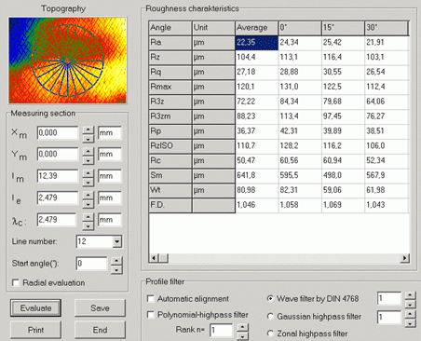Increase the λc value with up arrow
421x341 pixels.
[88, 217]
